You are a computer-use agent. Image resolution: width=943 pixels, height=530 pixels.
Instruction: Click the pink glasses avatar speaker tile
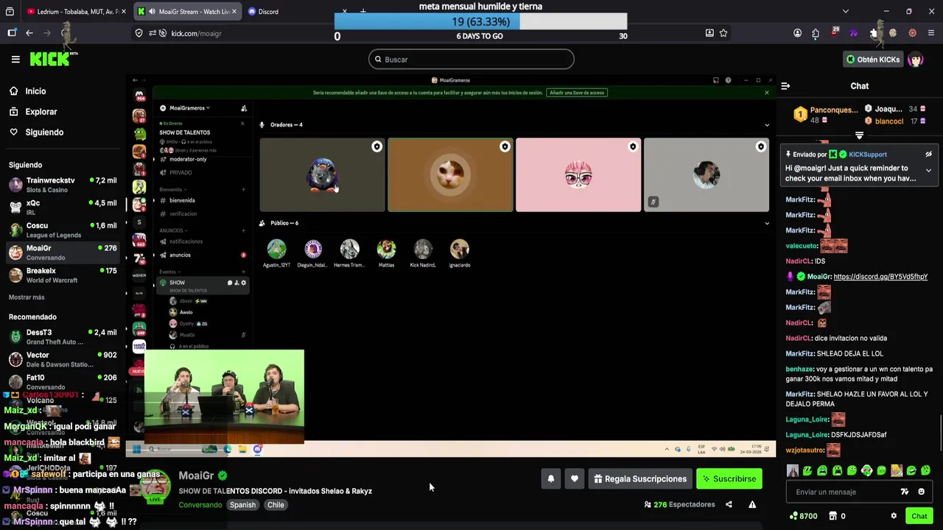[x=578, y=175]
